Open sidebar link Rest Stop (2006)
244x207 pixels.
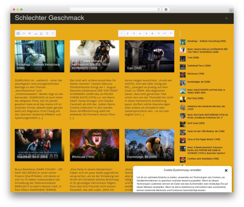(195, 98)
